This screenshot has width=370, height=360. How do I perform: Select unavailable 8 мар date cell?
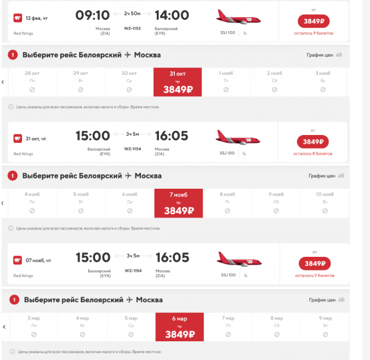(277, 327)
